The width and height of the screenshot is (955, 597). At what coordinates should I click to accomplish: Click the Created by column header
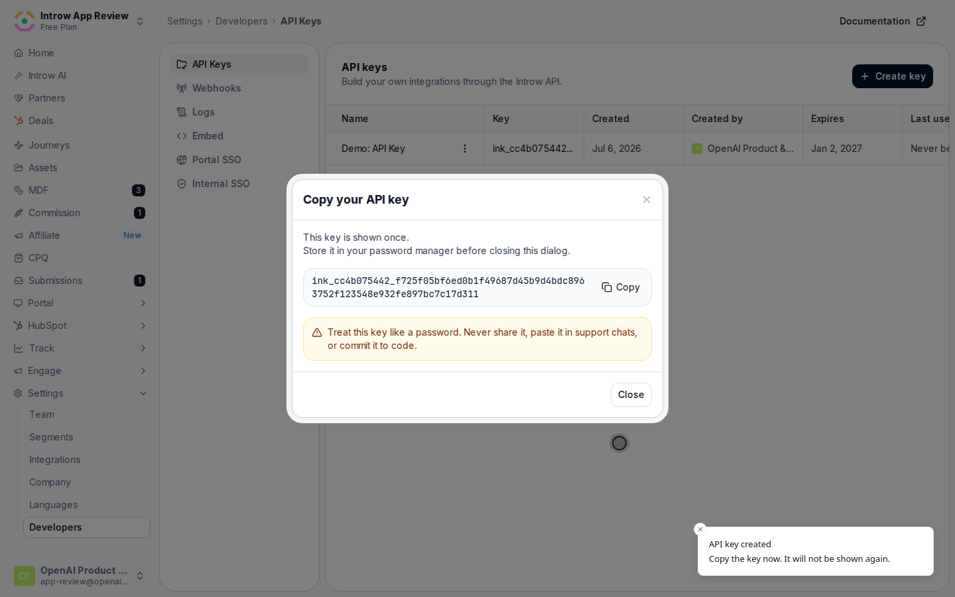tap(717, 119)
